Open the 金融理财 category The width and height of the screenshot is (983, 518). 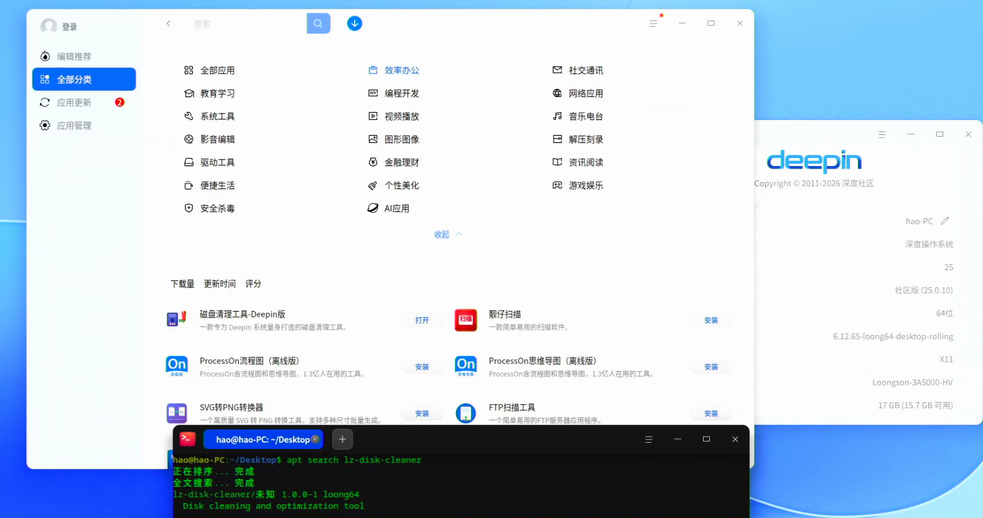pyautogui.click(x=394, y=162)
